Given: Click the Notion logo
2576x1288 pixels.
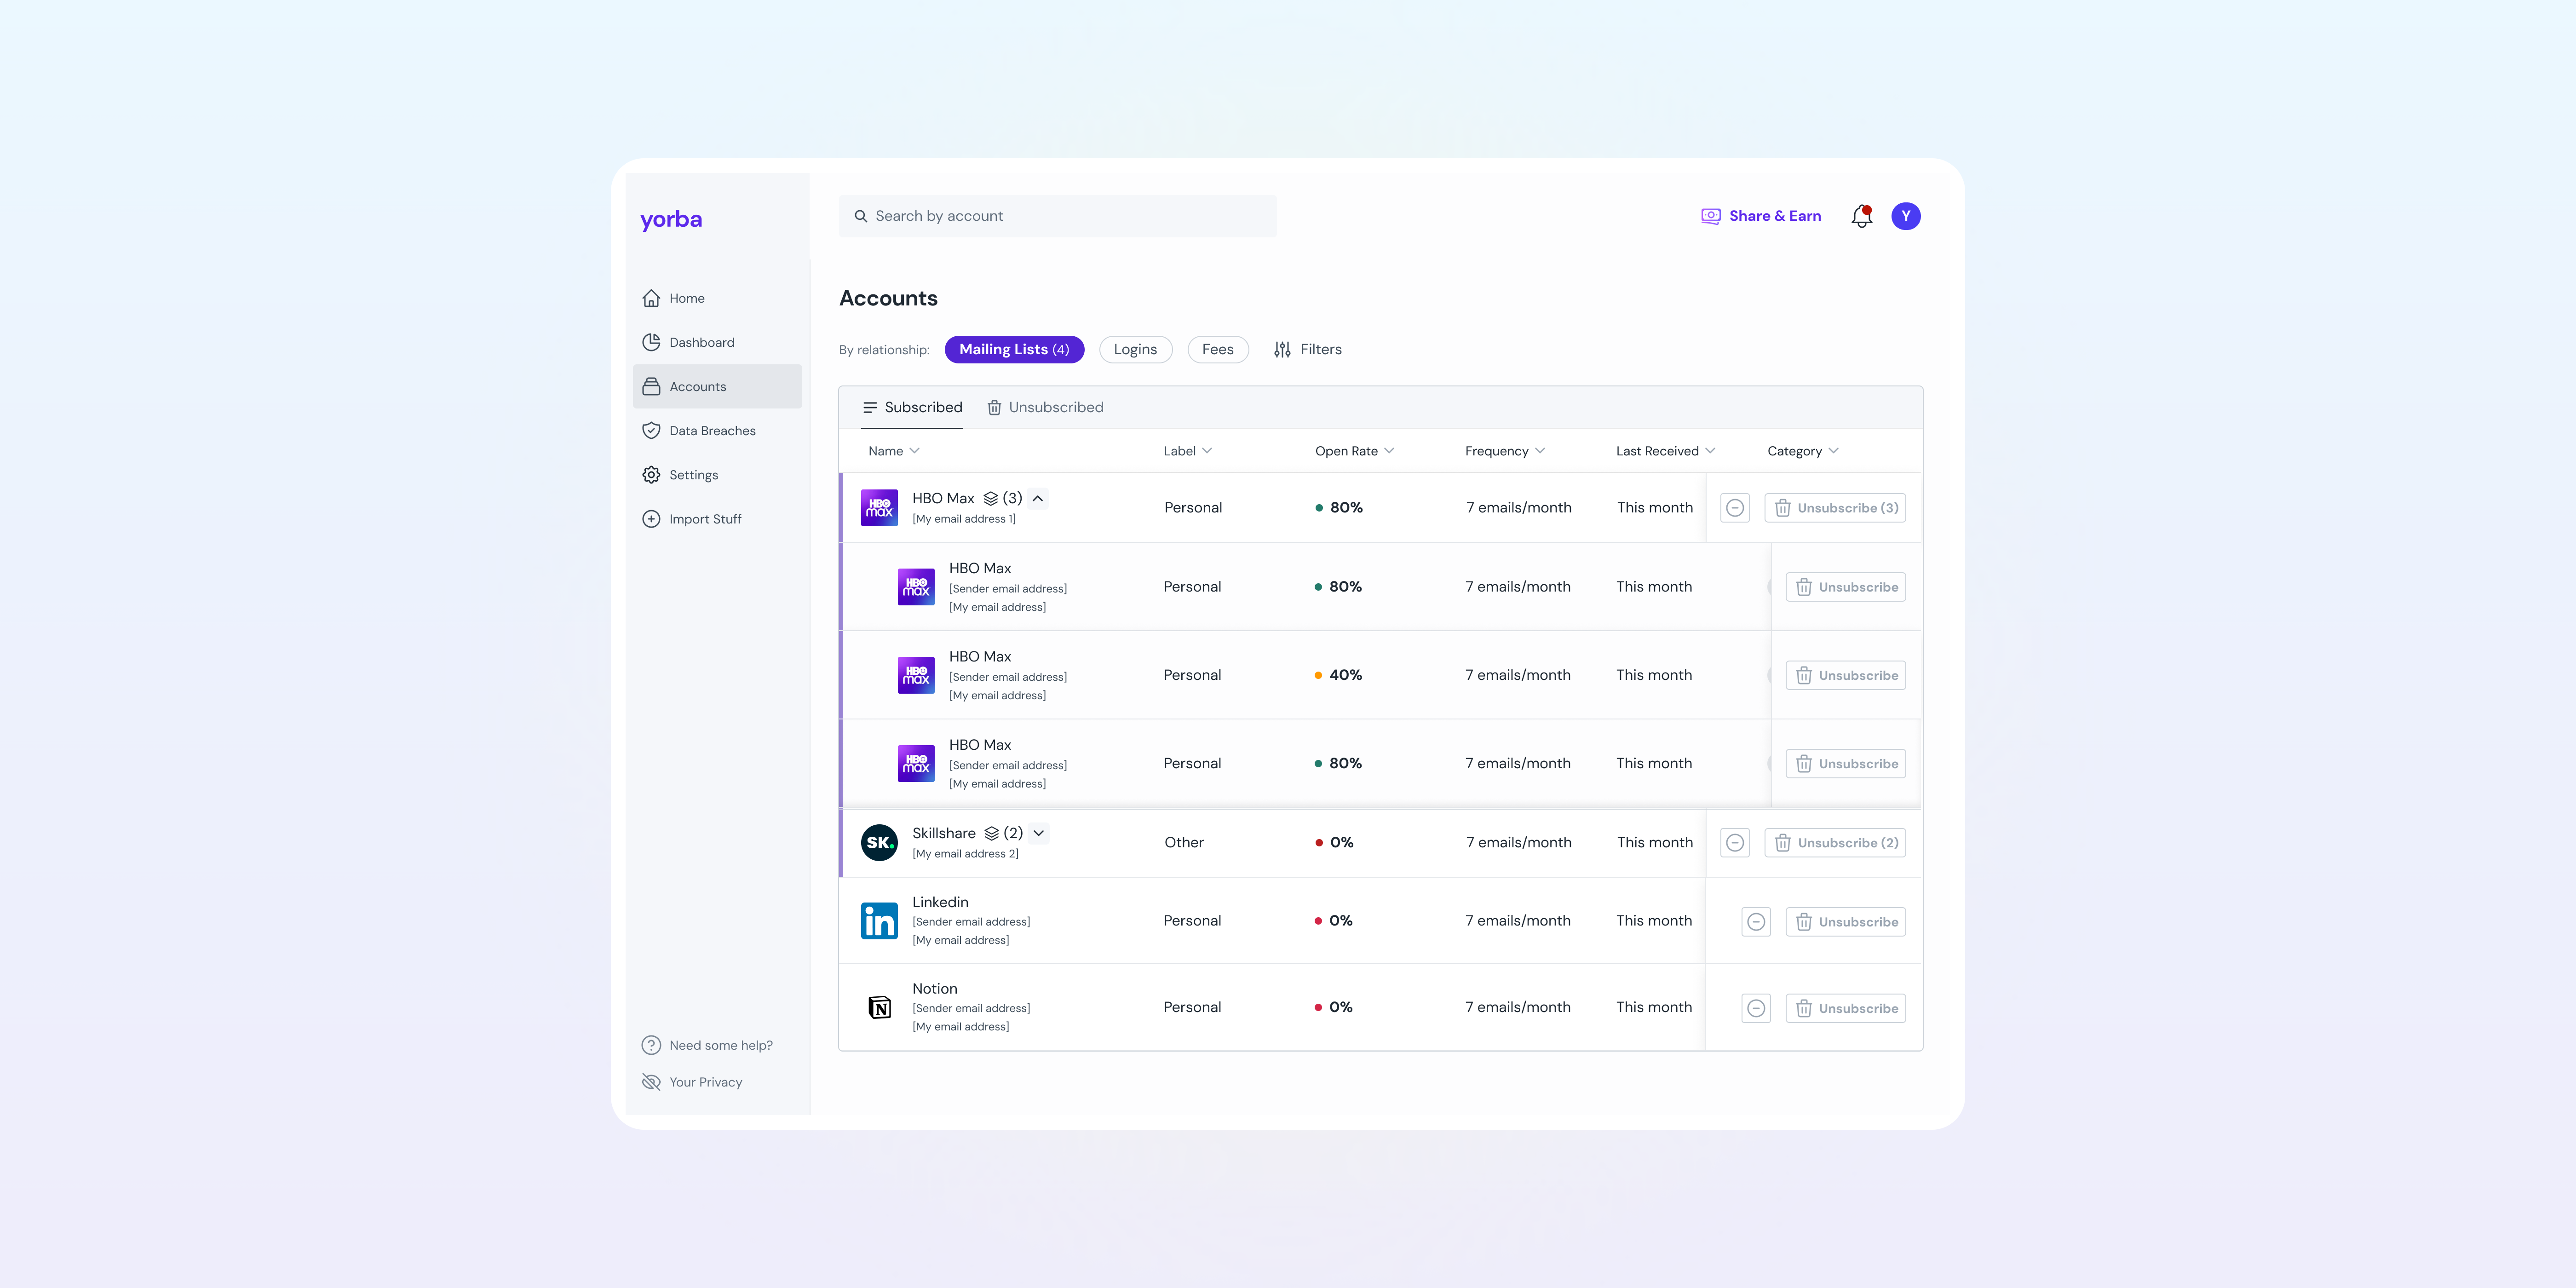Looking at the screenshot, I should coord(879,1007).
